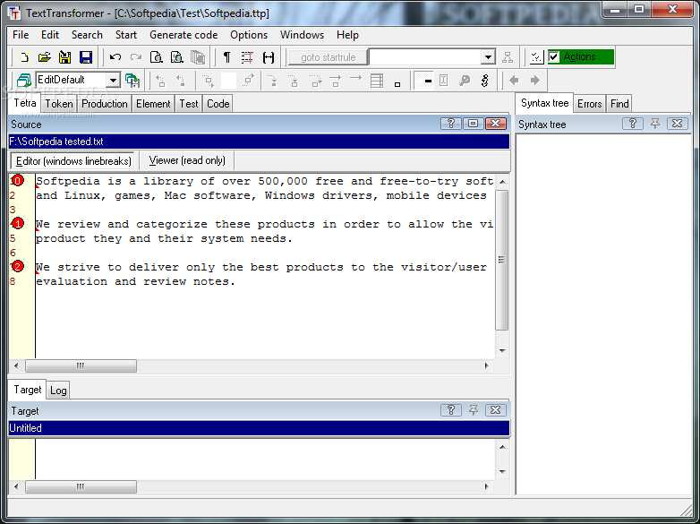Viewport: 700px width, 524px height.
Task: Open the Windows menu
Action: click(302, 35)
